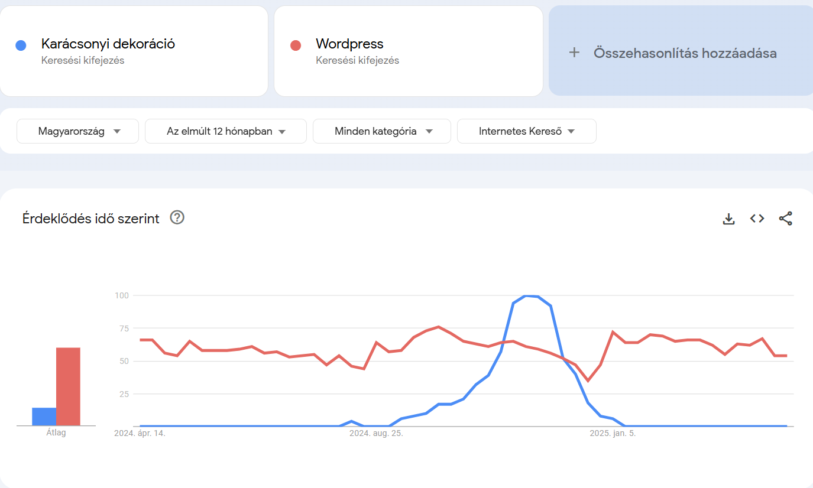Open the Minden kategória dropdown
813x488 pixels.
point(382,131)
